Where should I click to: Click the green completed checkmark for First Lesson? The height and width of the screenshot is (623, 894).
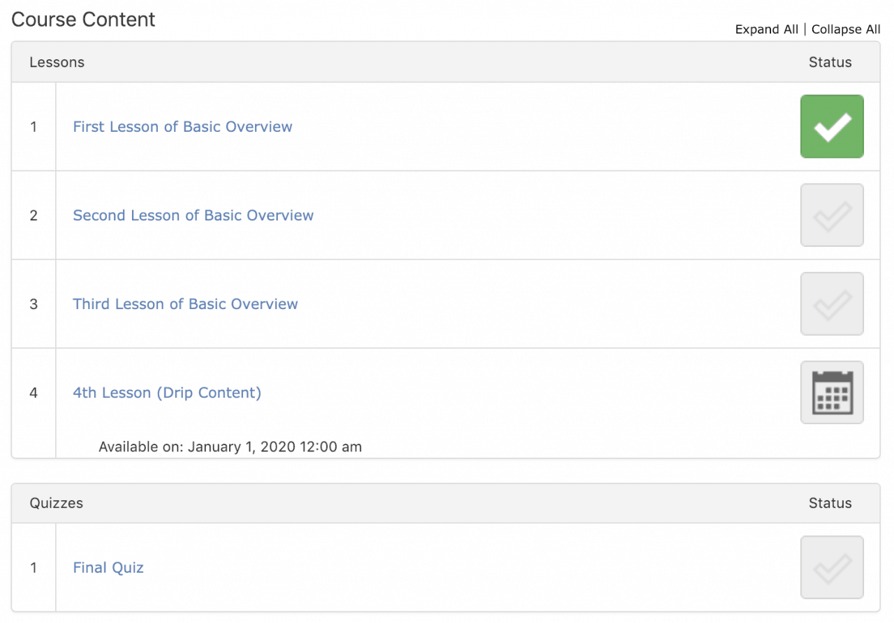pos(832,126)
